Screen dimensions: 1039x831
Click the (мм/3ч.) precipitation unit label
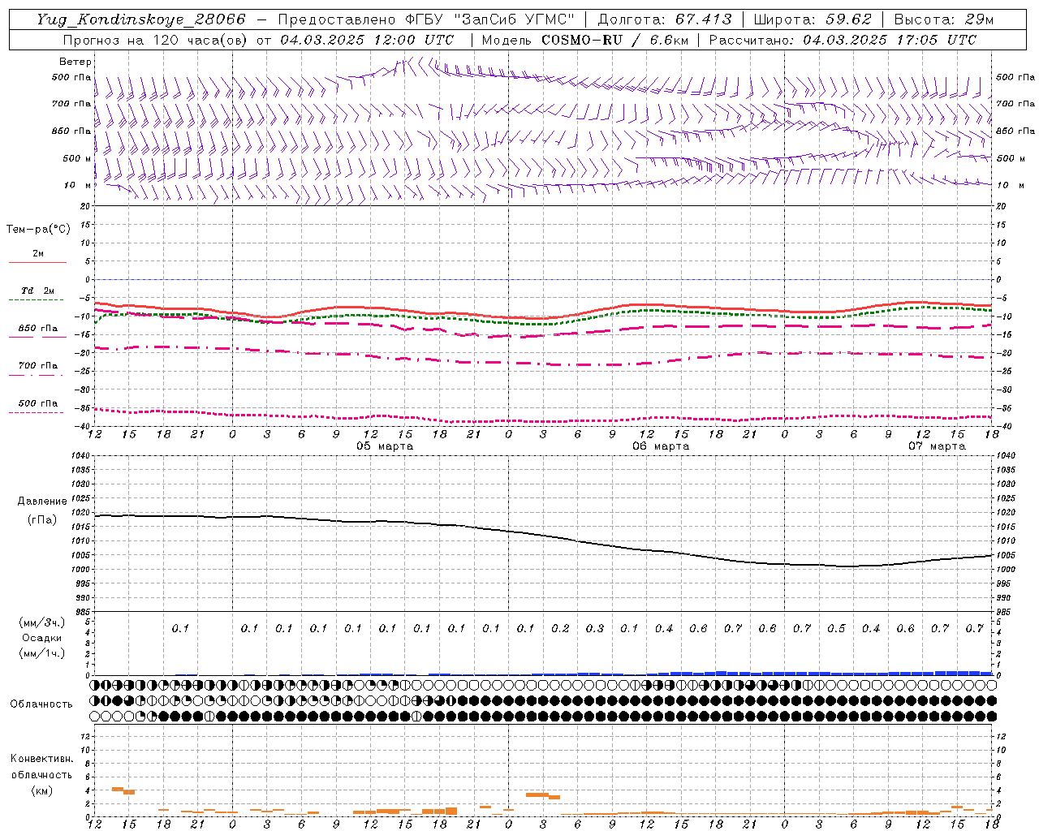[42, 622]
